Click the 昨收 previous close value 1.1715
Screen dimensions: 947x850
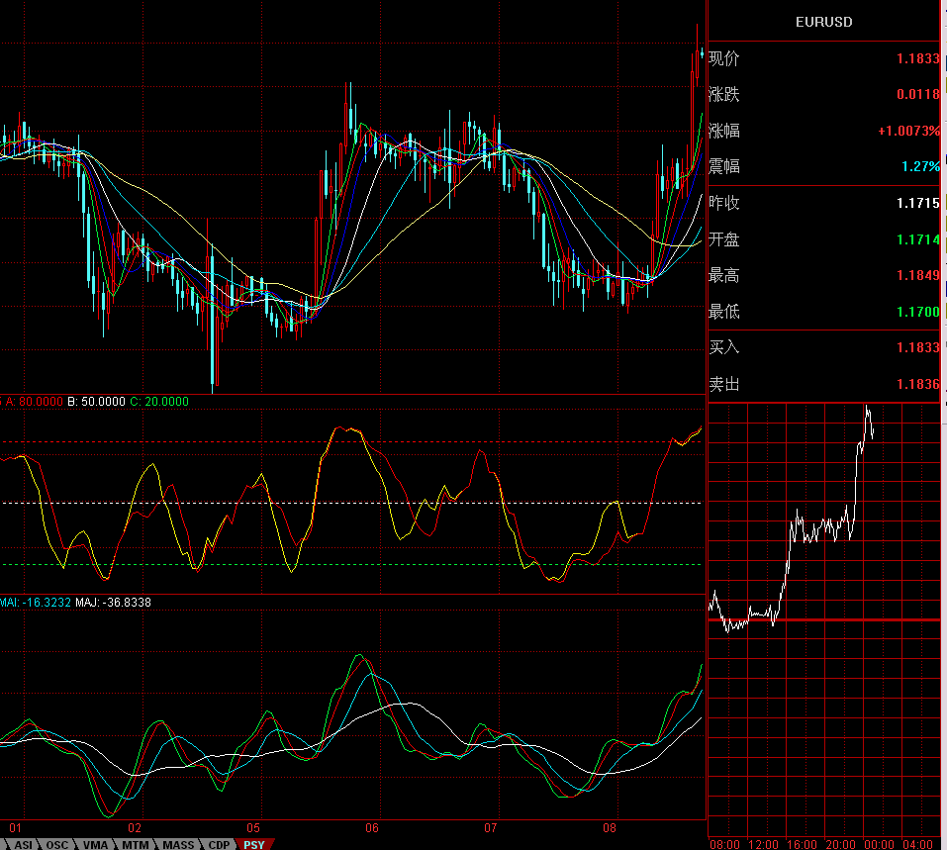point(917,204)
